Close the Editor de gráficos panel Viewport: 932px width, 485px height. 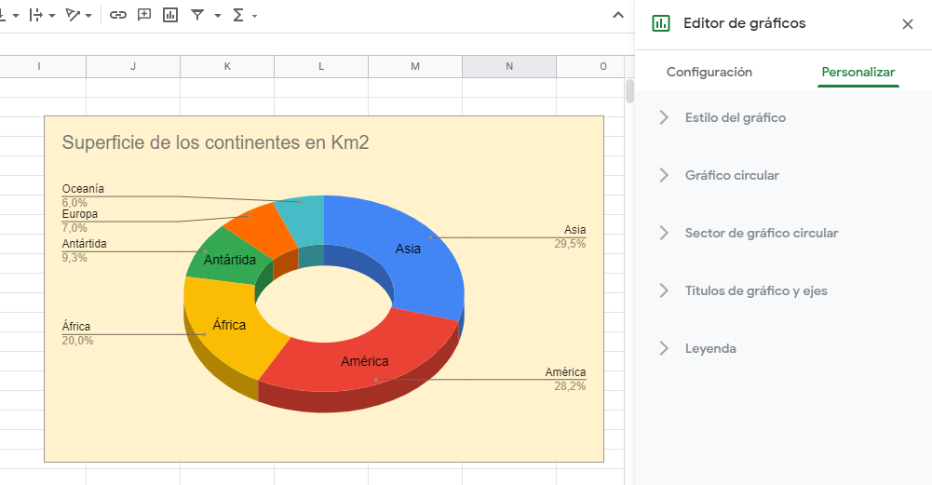[908, 24]
